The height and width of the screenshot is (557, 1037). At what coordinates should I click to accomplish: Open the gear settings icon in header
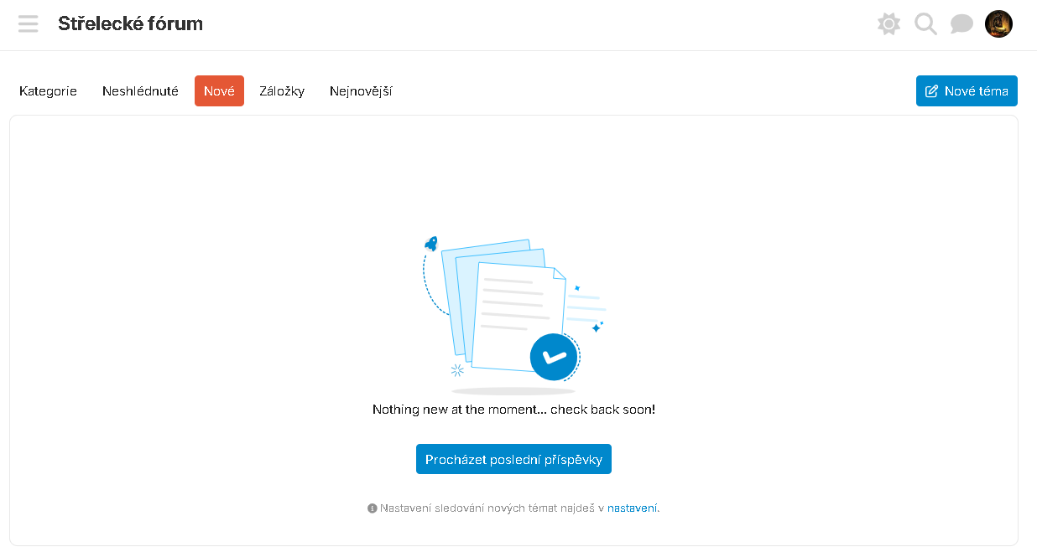click(888, 23)
